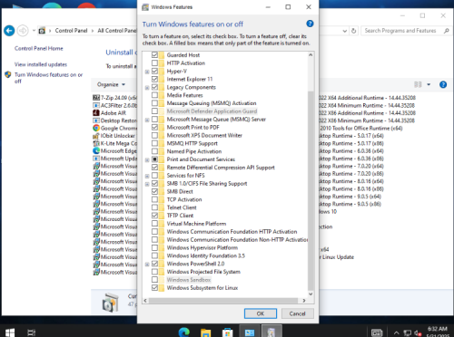Click the vertical scrollbar in features list
Screen dimensions: 454x337
[x=311, y=190]
